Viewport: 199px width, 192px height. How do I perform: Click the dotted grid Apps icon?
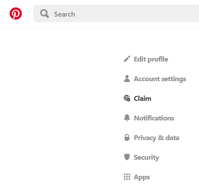point(127,177)
